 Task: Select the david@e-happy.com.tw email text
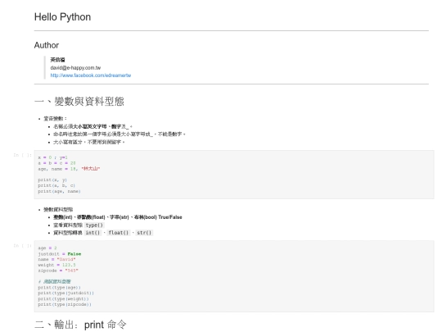(75, 68)
